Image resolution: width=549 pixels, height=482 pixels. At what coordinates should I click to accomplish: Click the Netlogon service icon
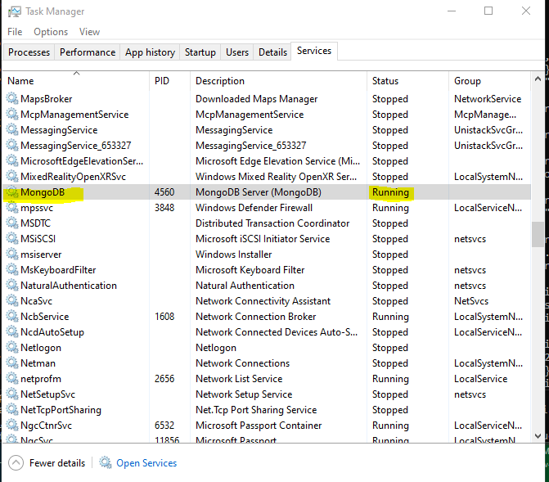11,348
